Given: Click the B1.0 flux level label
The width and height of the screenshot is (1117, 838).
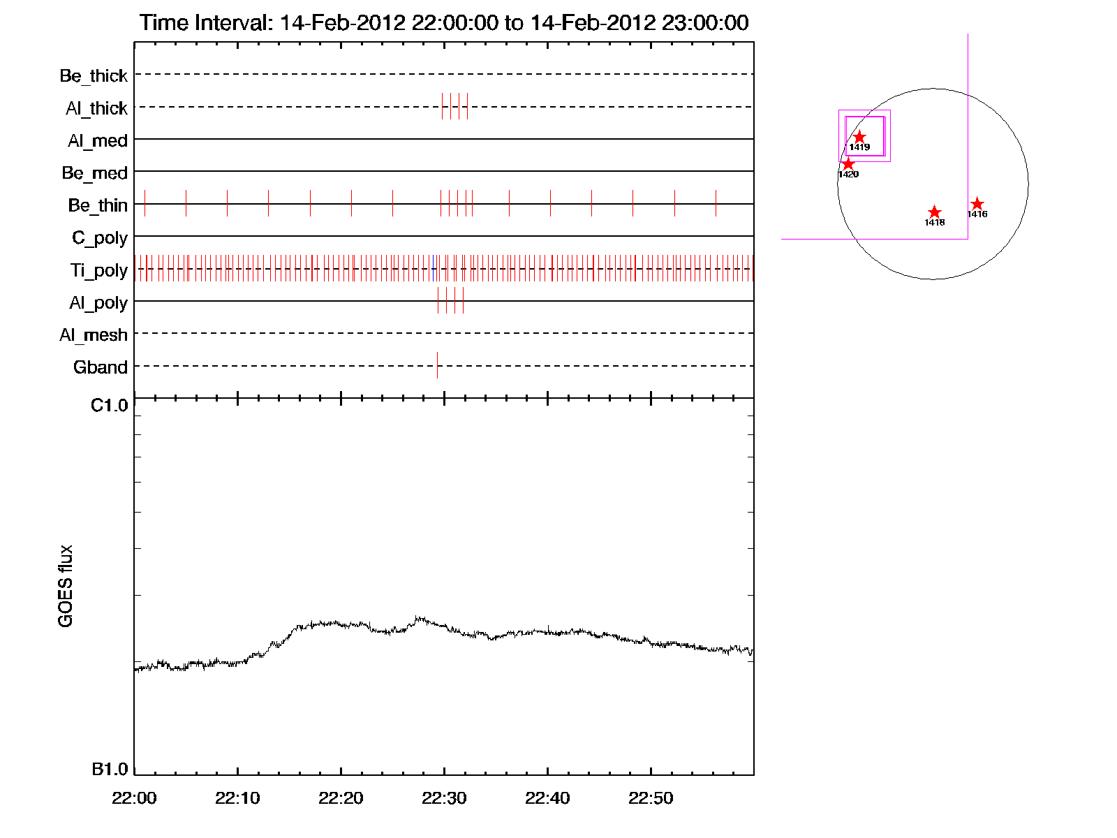Looking at the screenshot, I should pyautogui.click(x=110, y=769).
